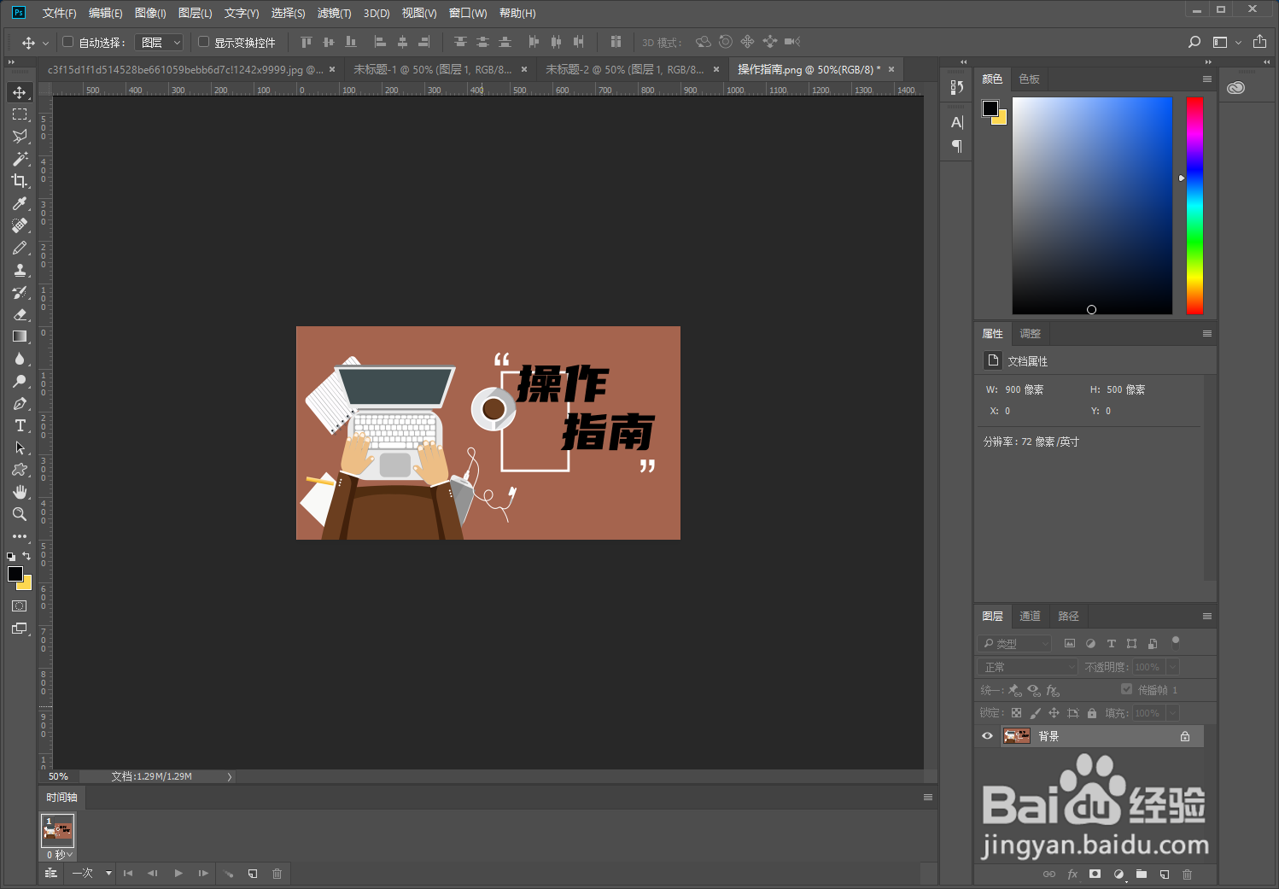Select the Polygonal Lasso tool
Viewport: 1279px width, 889px height.
[20, 137]
